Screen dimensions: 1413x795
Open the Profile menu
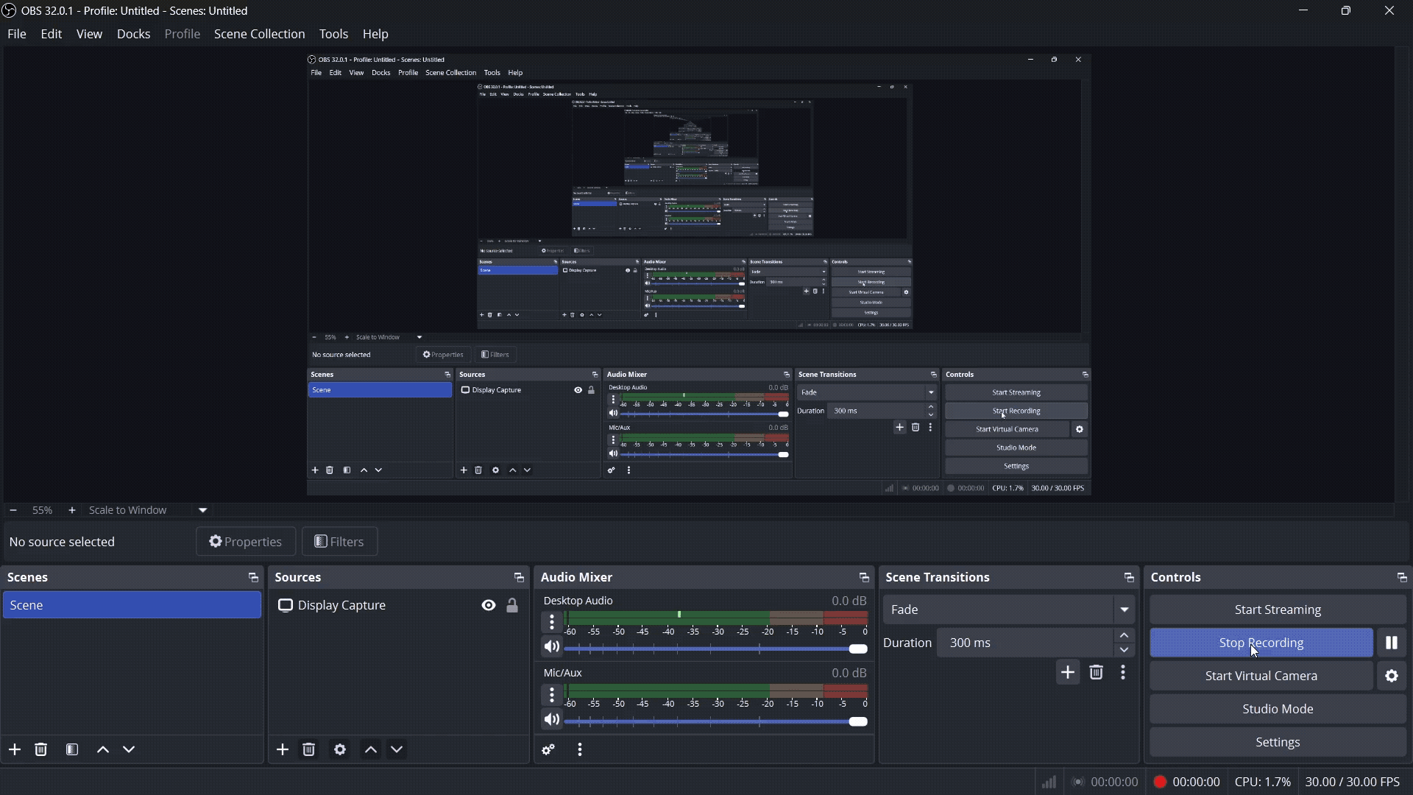point(183,34)
